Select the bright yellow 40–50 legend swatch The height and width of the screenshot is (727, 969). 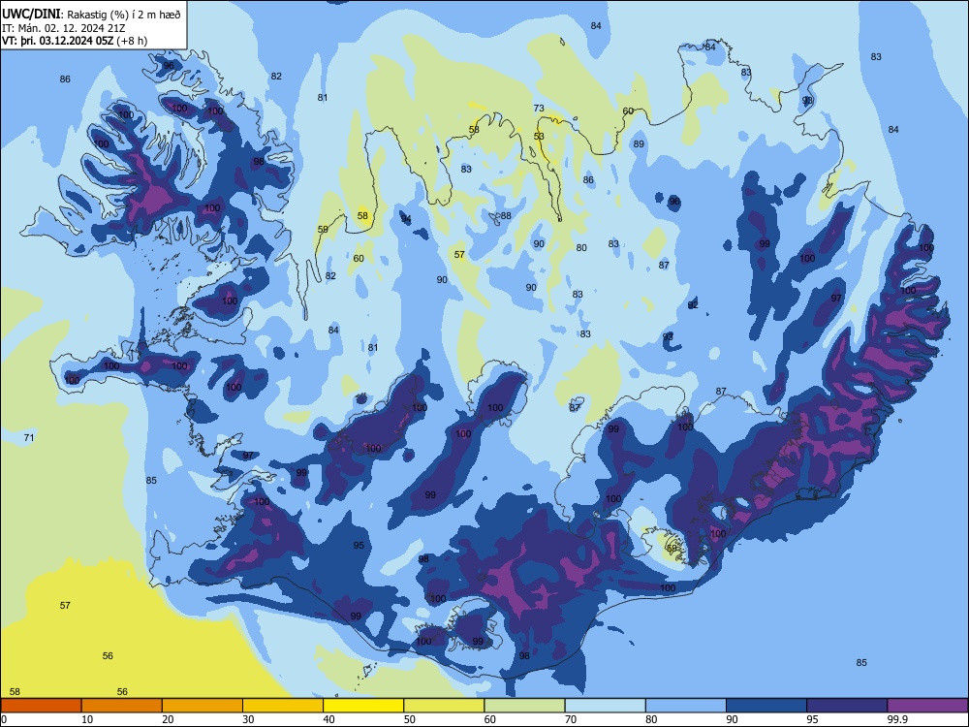363,706
